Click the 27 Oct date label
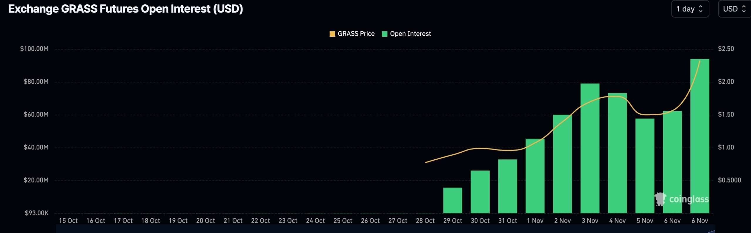The image size is (751, 233). [x=398, y=221]
